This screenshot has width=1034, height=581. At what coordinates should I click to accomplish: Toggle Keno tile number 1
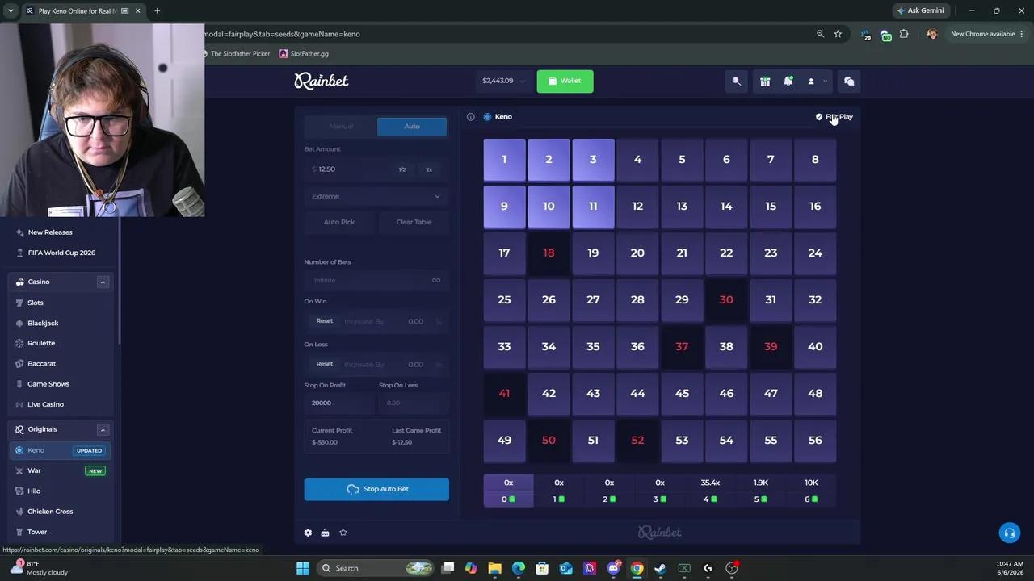point(504,160)
